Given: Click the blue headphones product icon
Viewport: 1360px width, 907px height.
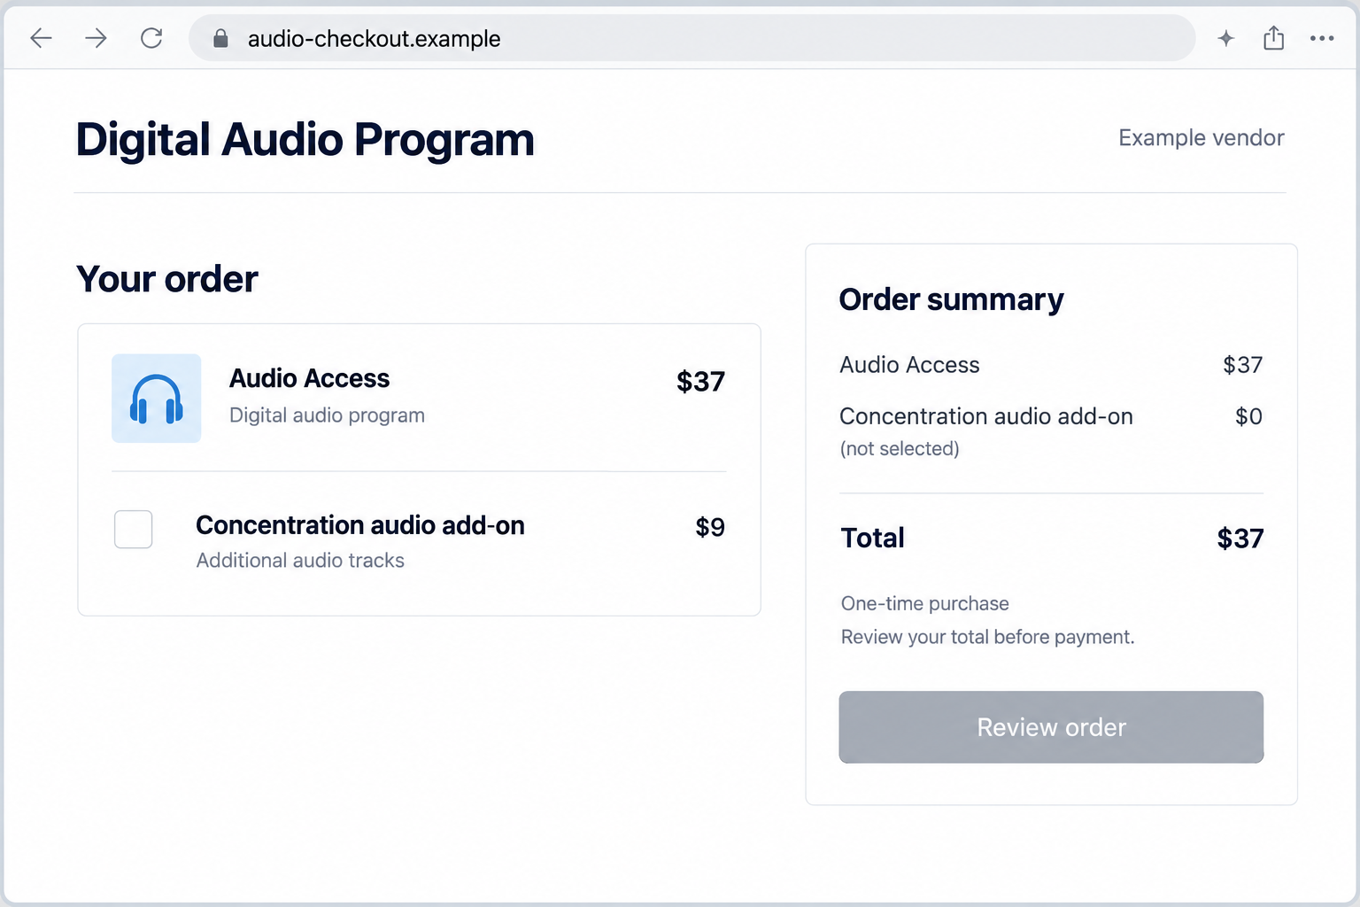Looking at the screenshot, I should point(156,399).
